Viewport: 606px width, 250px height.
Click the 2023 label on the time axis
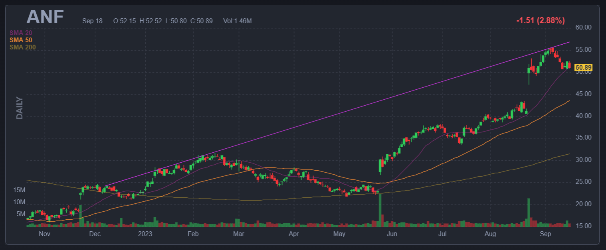(145, 234)
